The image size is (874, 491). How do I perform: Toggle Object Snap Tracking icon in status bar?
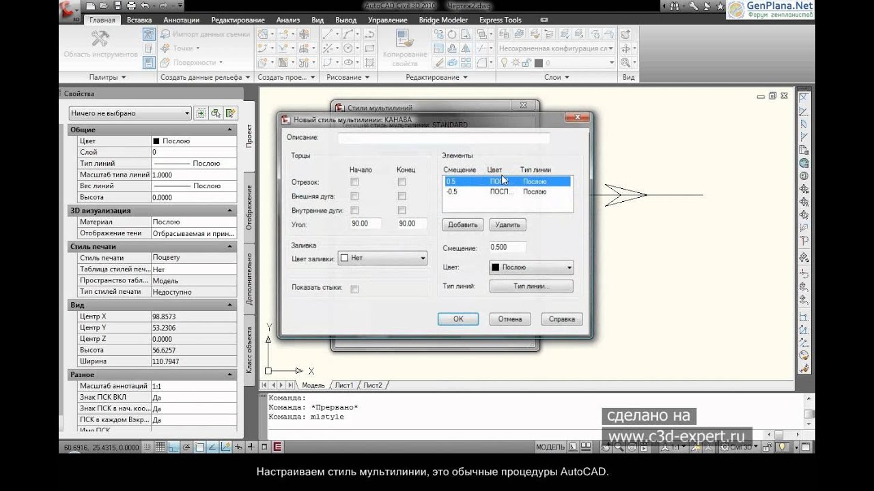[212, 447]
